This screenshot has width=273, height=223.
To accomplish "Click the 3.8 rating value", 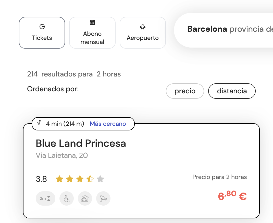I will 41,179.
